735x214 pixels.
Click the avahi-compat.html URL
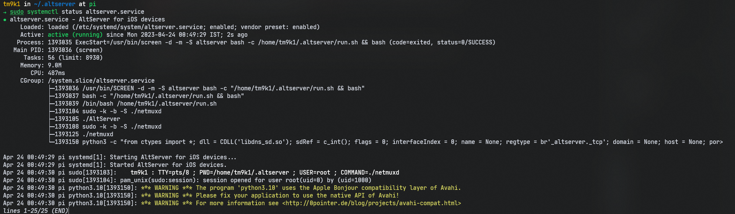(371, 203)
